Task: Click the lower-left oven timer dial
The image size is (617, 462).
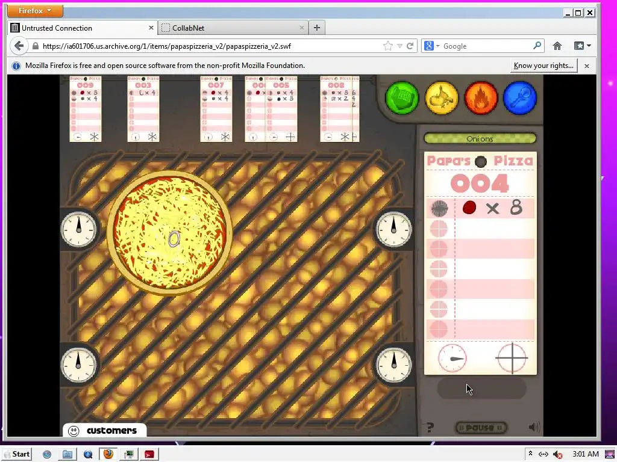Action: [79, 365]
